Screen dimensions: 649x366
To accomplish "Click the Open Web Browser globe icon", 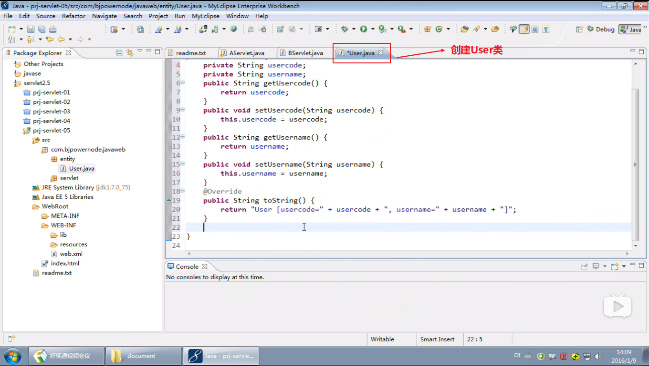I will (x=233, y=29).
